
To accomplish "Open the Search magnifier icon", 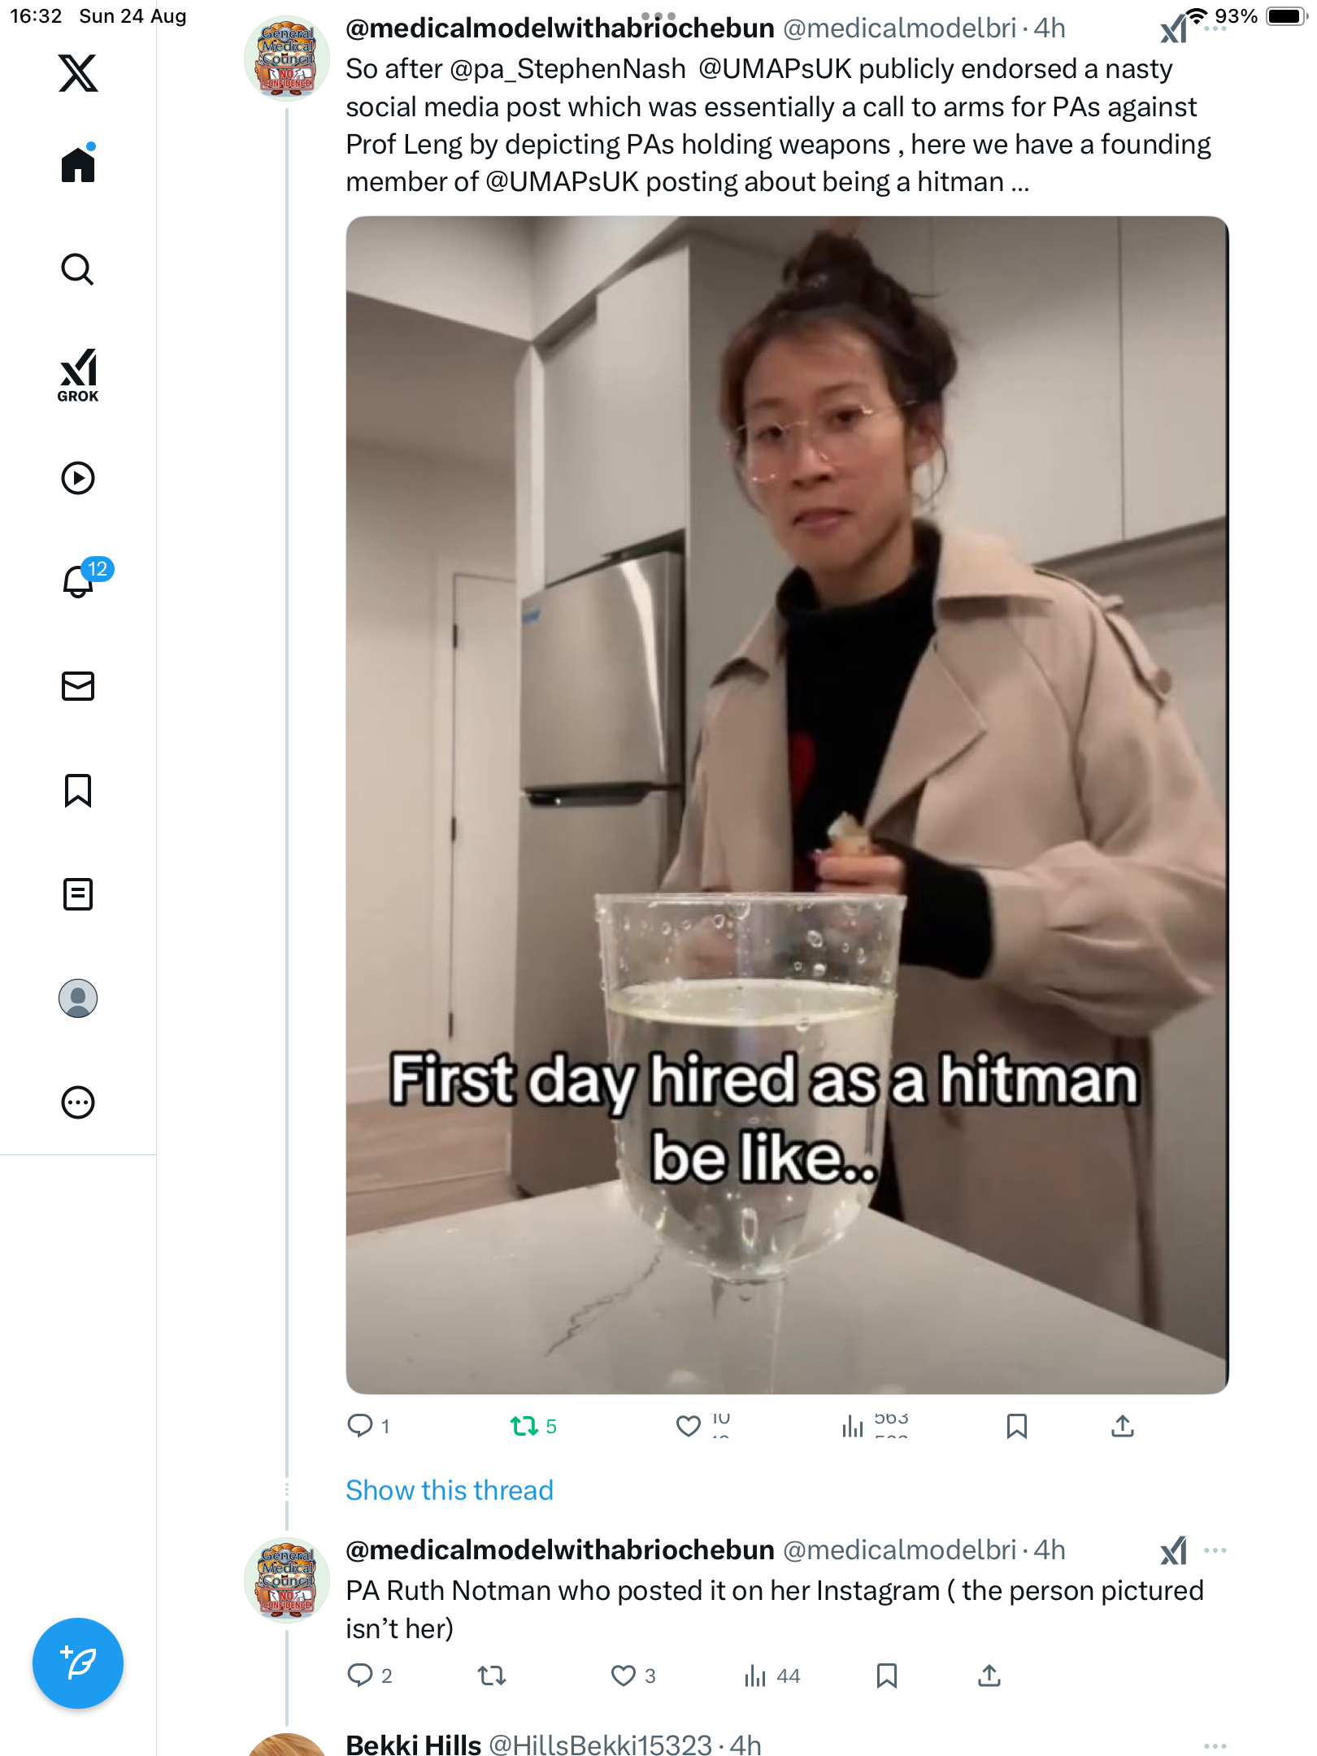I will coord(78,269).
